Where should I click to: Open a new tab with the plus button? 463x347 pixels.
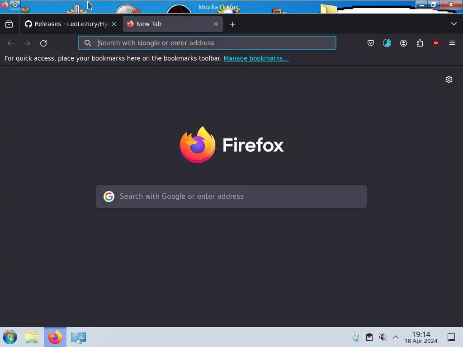pyautogui.click(x=233, y=24)
